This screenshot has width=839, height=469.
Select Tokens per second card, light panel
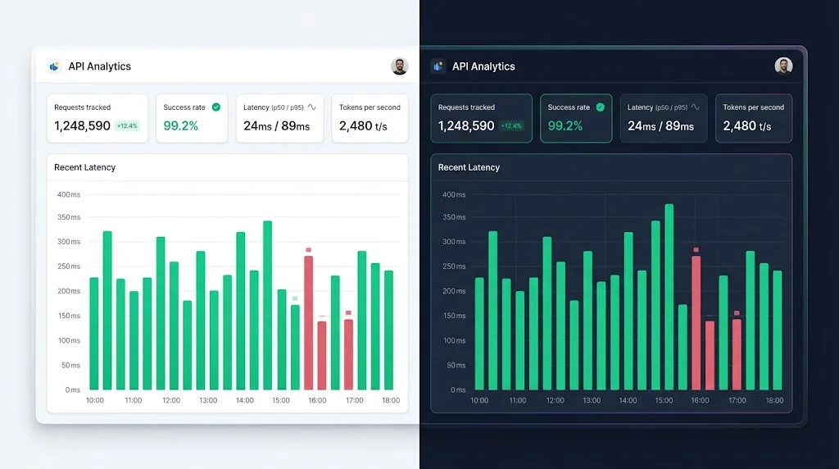[x=370, y=118]
